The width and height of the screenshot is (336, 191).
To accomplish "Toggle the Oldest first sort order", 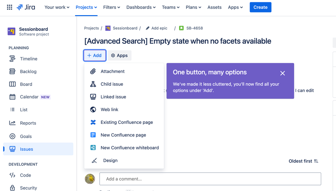I will pyautogui.click(x=303, y=161).
